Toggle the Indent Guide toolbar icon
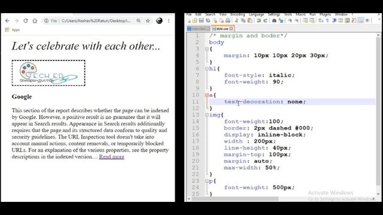Screen dimensions: 383x215 [334, 21]
